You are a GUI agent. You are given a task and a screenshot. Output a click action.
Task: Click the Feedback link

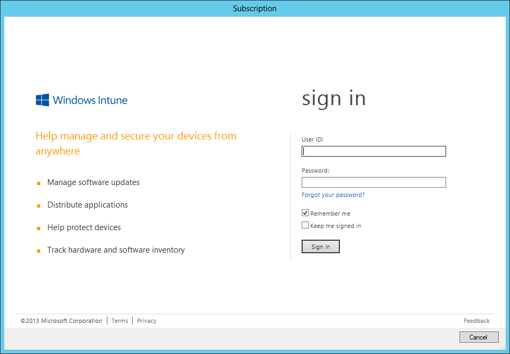click(477, 321)
